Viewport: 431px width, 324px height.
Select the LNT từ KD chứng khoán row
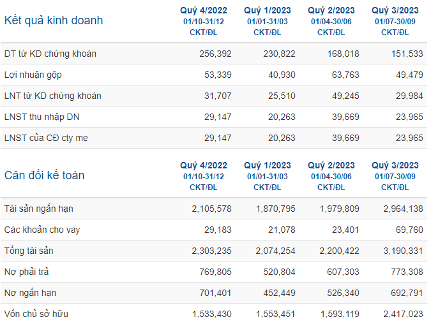pyautogui.click(x=214, y=96)
